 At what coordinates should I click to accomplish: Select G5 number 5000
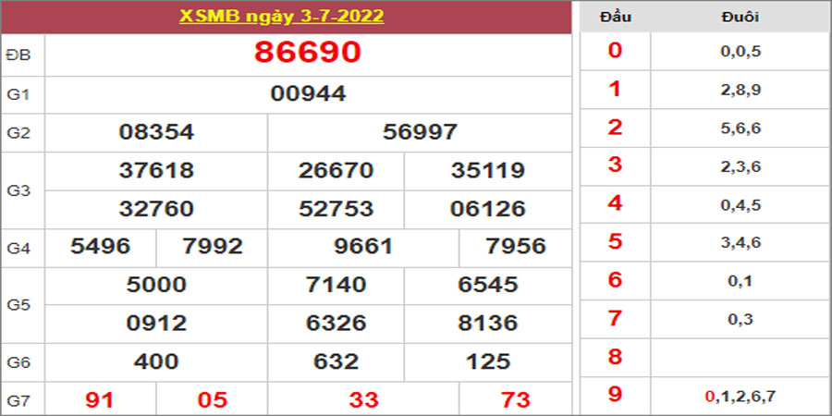(156, 285)
